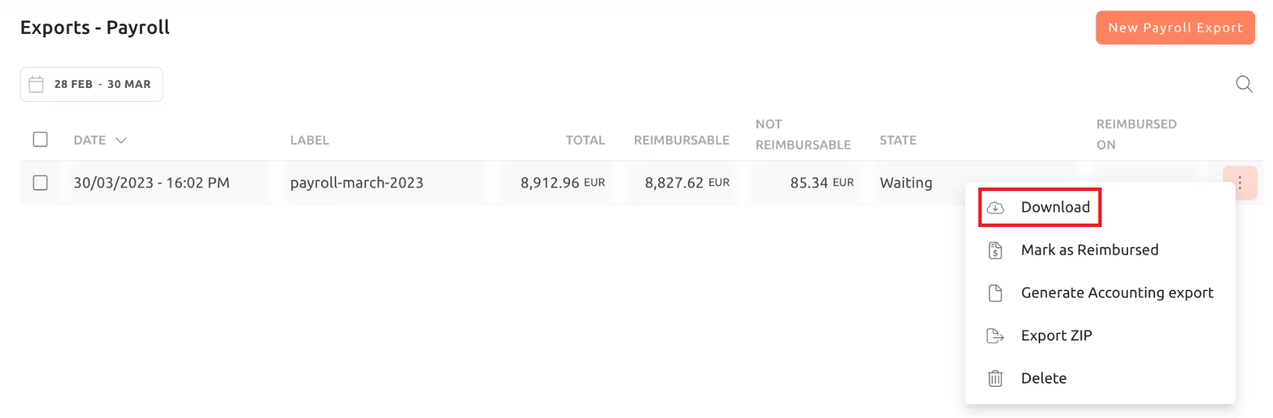Select Mark as Reimbursed menu entry
The width and height of the screenshot is (1273, 418).
tap(1089, 251)
